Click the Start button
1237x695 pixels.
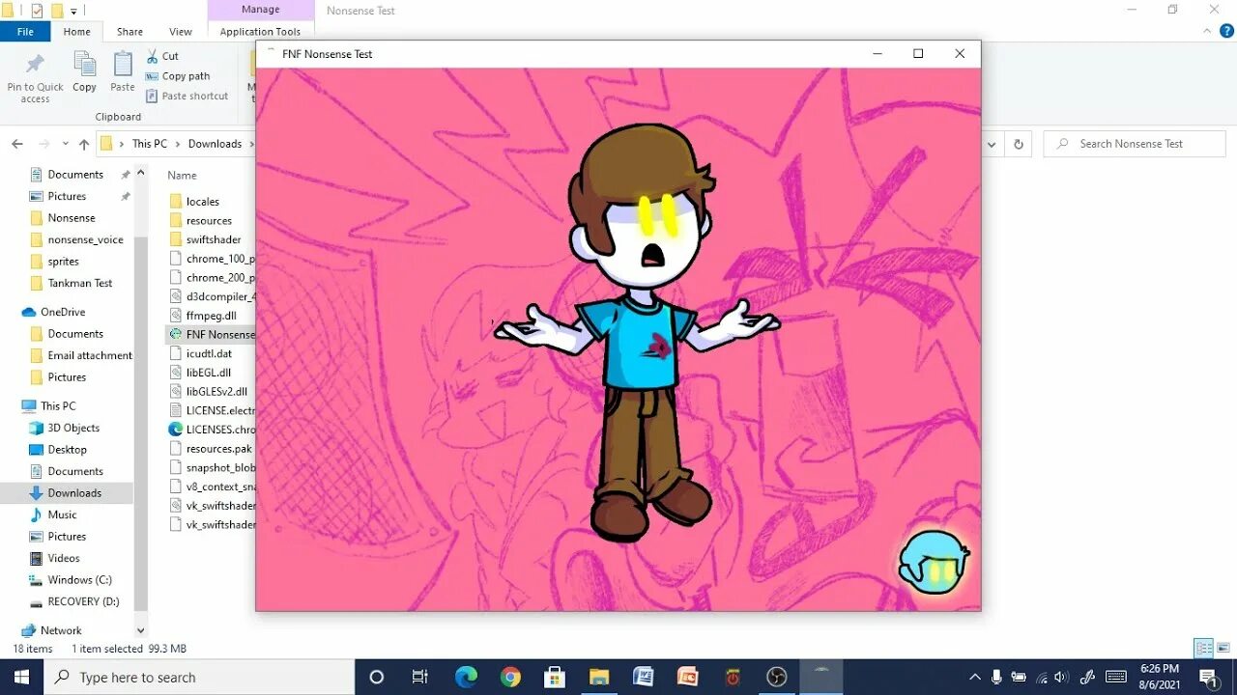click(x=21, y=677)
